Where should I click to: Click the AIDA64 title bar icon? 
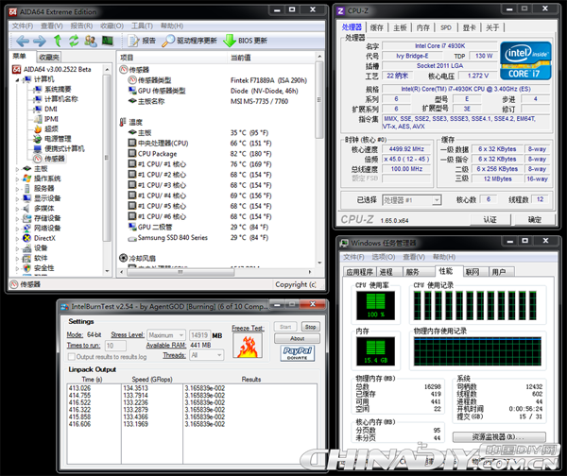pos(13,12)
